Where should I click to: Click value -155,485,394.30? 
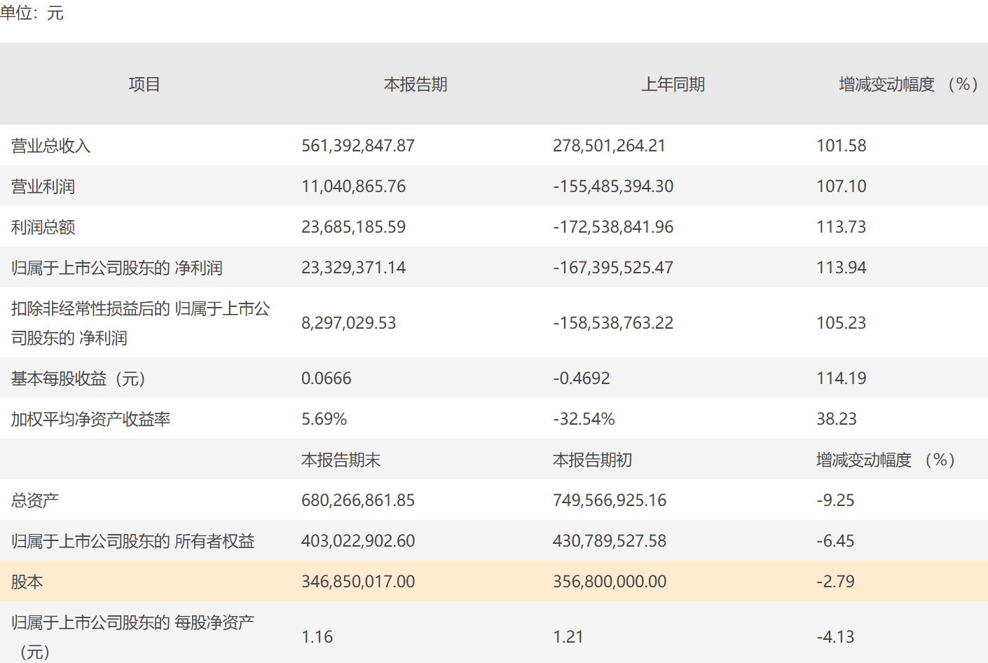coord(613,186)
